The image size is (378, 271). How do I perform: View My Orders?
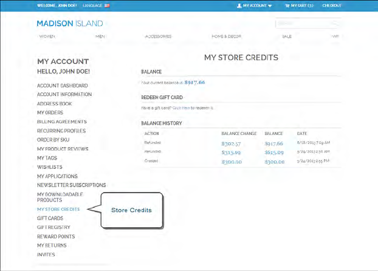pos(50,112)
